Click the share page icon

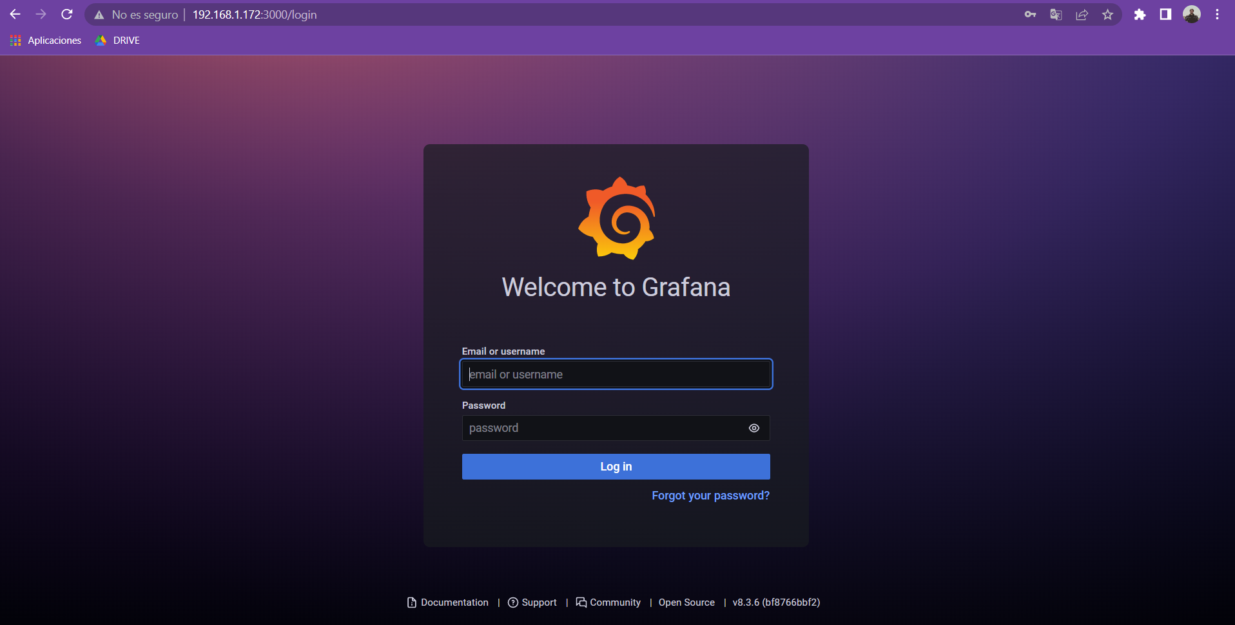point(1082,14)
